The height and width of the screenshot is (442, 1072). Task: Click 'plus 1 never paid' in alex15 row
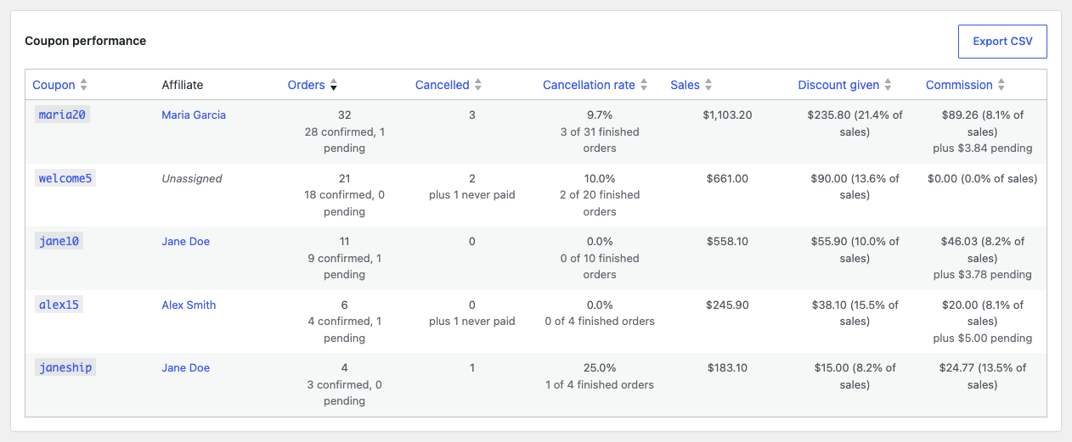tap(472, 321)
